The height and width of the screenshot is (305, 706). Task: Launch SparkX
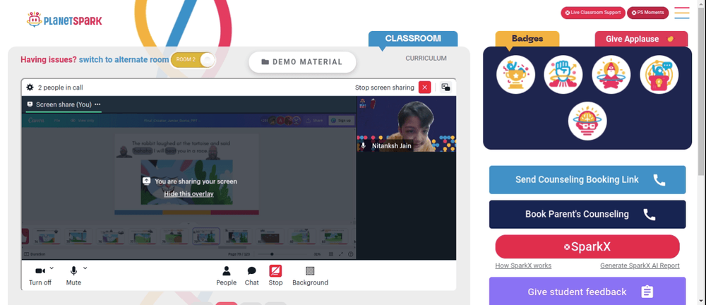coord(587,246)
